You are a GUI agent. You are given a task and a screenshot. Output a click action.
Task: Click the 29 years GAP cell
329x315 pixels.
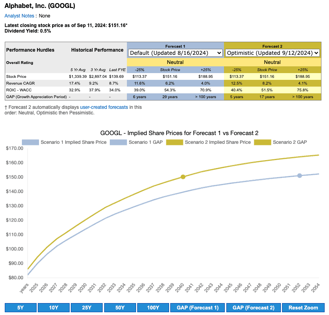[170, 97]
